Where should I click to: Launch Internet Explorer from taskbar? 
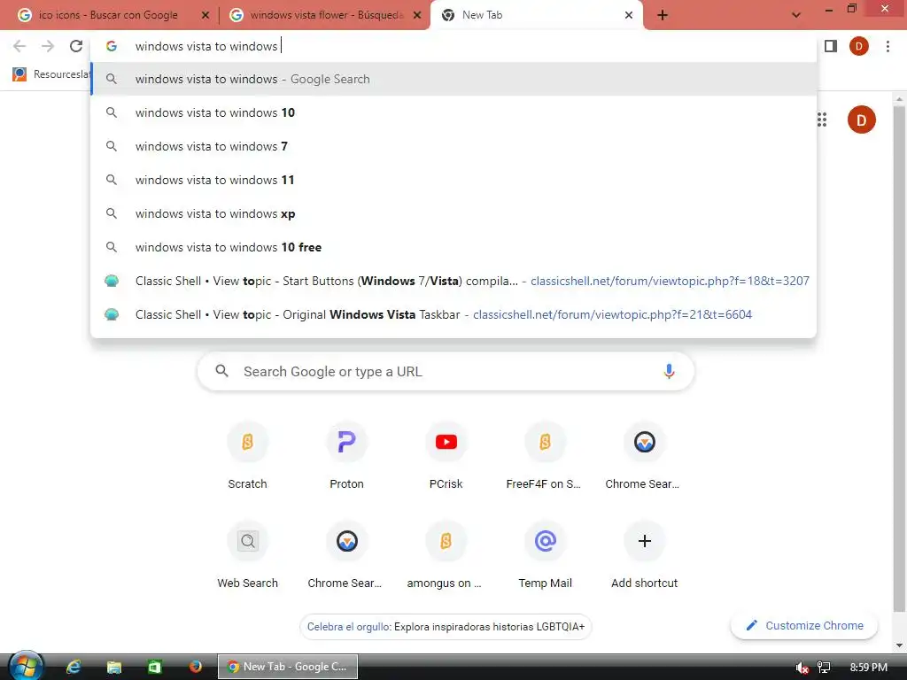pyautogui.click(x=73, y=667)
